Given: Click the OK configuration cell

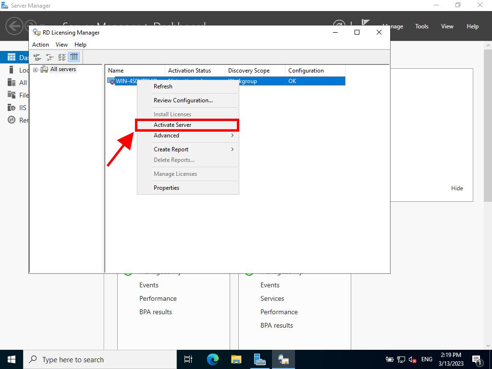Looking at the screenshot, I should [x=292, y=81].
